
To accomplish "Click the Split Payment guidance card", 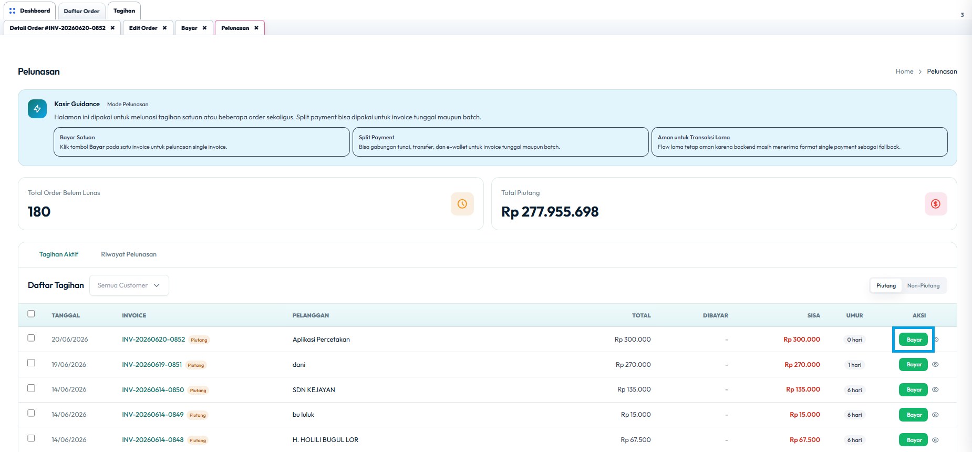I will tap(501, 142).
